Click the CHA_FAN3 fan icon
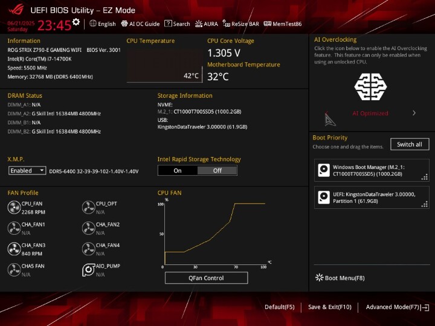Screen dimensions: 435x326 point(14,249)
